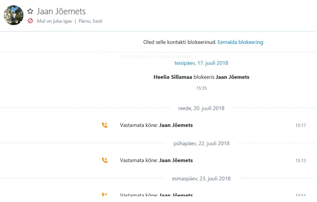The image size is (317, 202).
Task: Click the Eemalda blokeering link
Action: click(x=240, y=42)
